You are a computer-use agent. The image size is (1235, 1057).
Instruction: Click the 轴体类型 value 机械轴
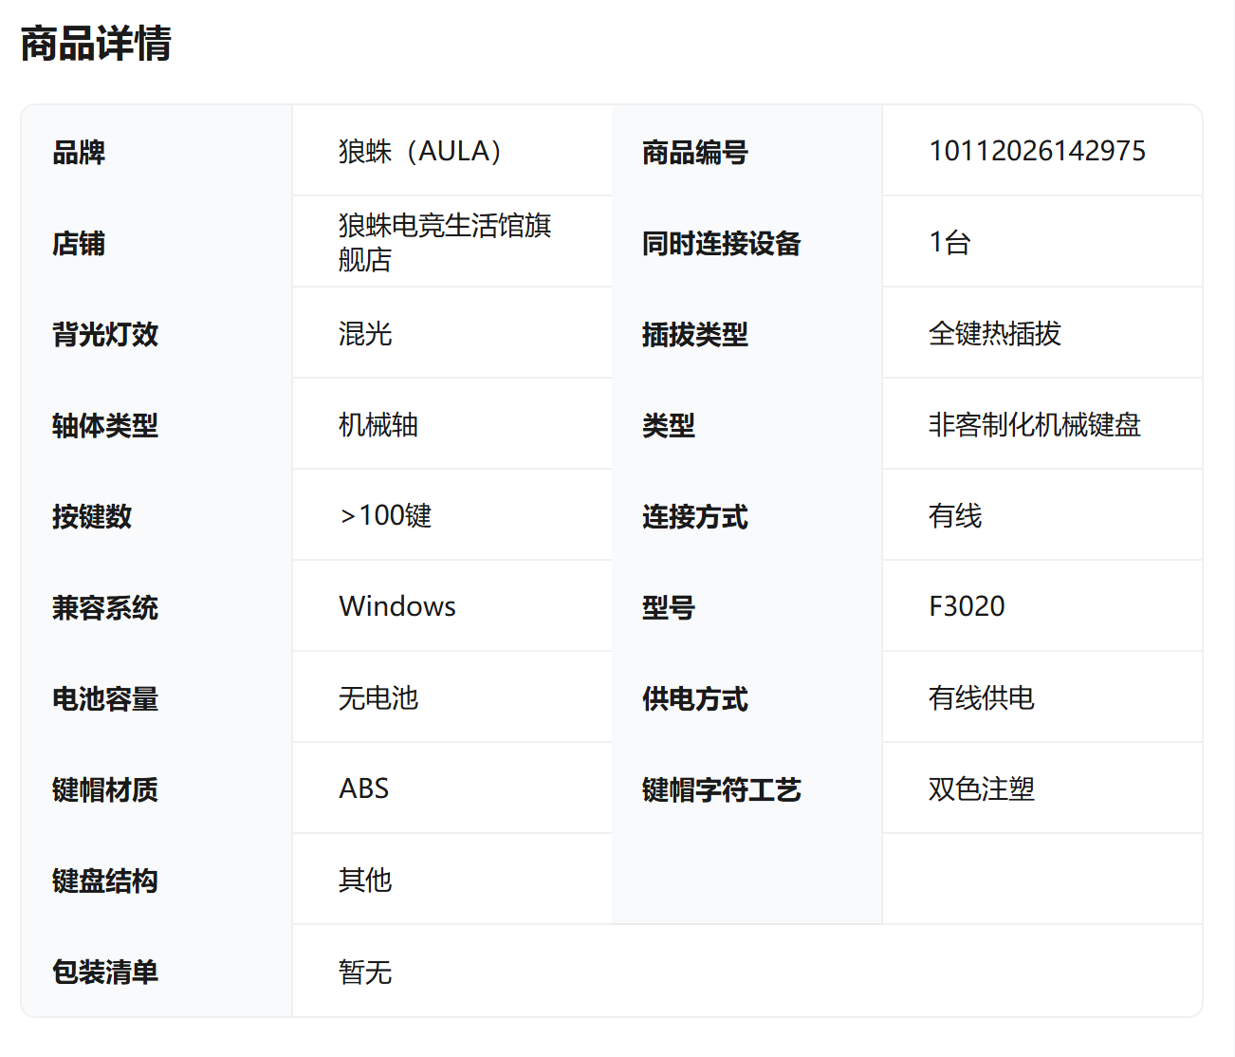[x=378, y=424]
